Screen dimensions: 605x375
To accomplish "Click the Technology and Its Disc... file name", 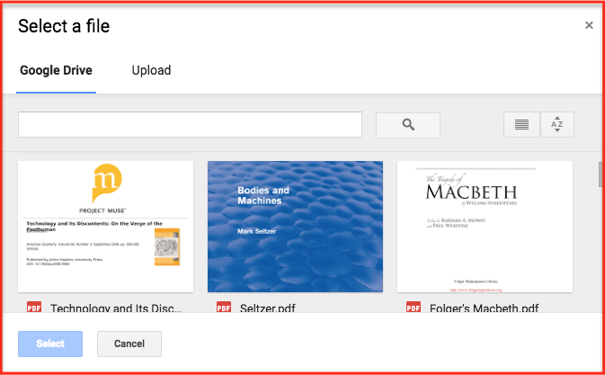I will (x=116, y=308).
